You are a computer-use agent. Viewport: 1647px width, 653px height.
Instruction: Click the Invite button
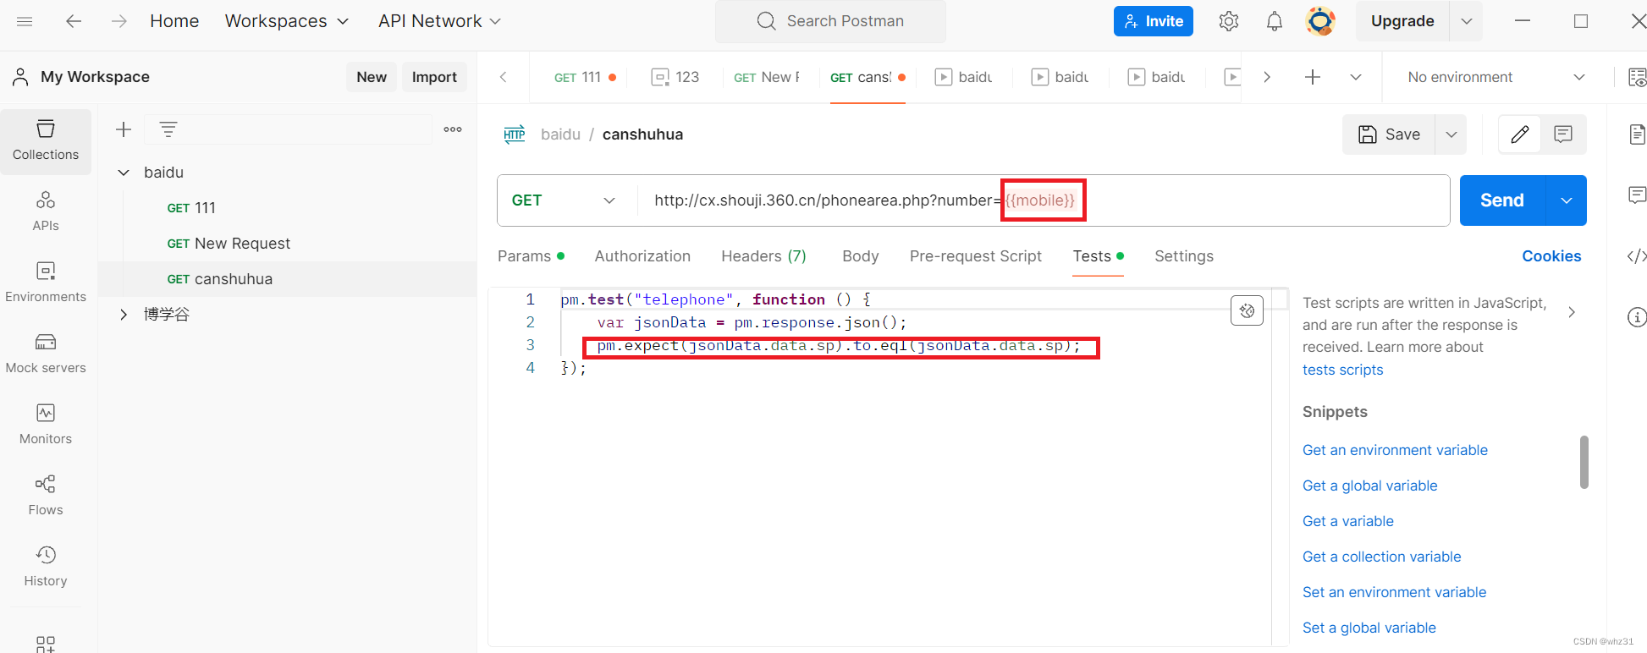(1153, 21)
